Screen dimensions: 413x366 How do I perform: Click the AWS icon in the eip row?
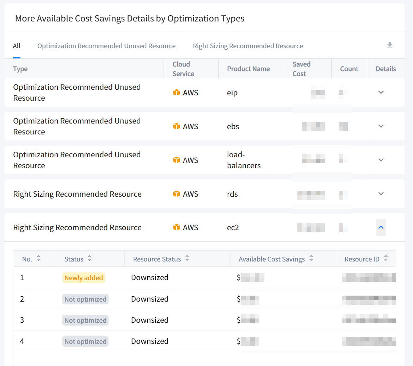[x=177, y=93]
